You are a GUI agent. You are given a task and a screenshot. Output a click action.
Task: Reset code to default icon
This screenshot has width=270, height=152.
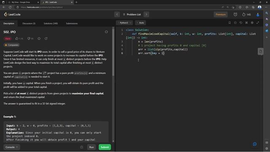pyautogui.click(x=241, y=23)
